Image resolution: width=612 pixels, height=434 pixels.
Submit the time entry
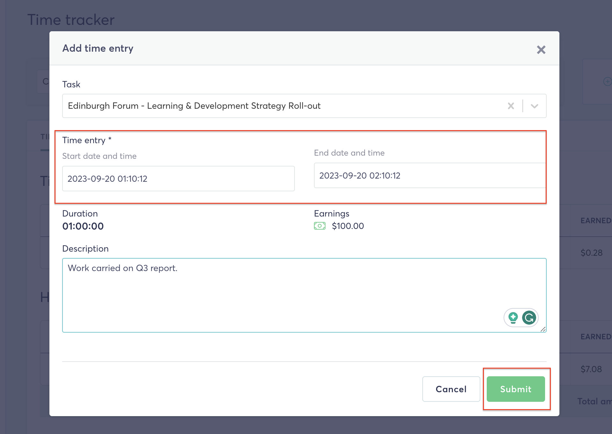(x=516, y=389)
